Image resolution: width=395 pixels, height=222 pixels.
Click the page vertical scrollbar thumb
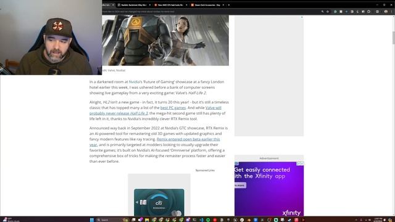[x=393, y=38]
